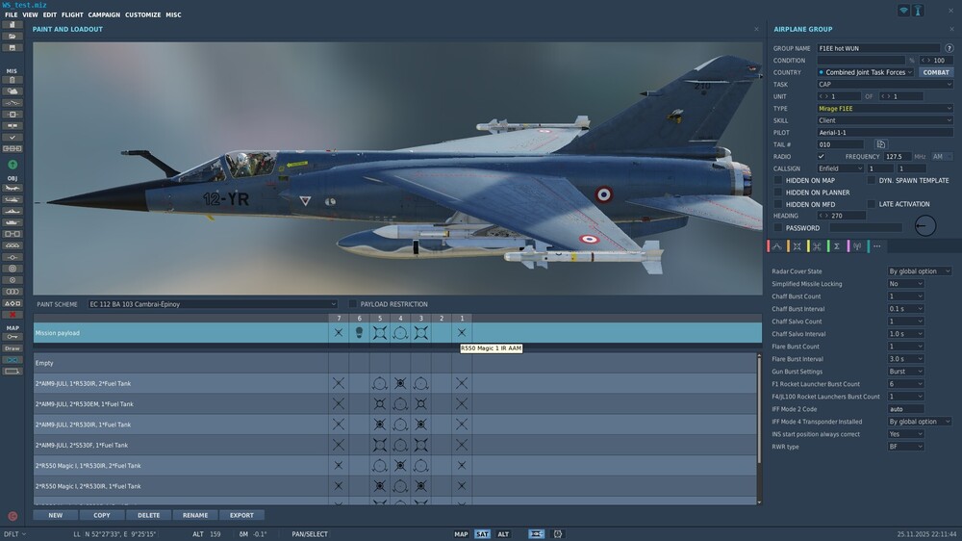Screen dimensions: 962x541
Task: Click the green fly mission icon
Action: [x=13, y=165]
